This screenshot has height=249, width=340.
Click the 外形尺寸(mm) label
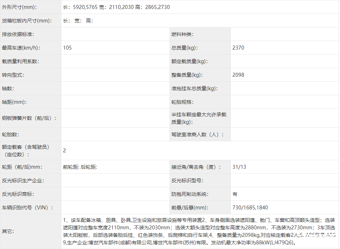[x=19, y=7]
